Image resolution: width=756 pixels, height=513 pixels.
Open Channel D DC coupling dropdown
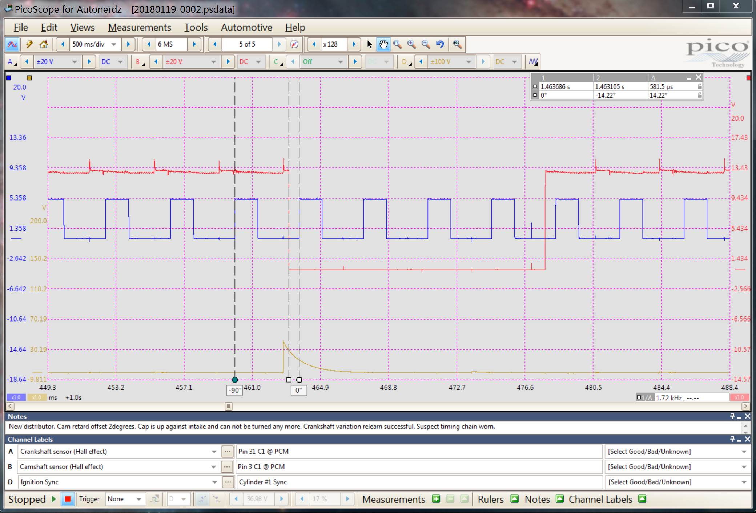coord(515,62)
